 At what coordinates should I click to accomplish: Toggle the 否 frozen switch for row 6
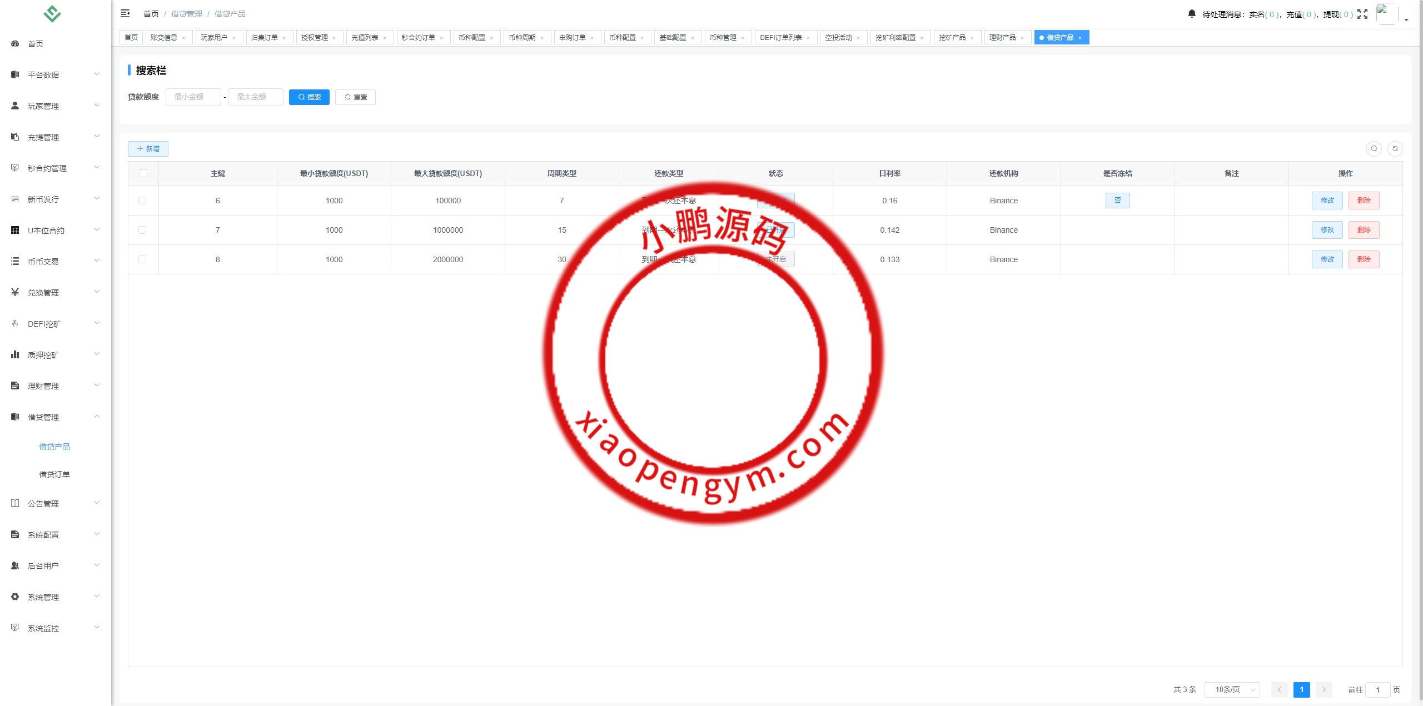pyautogui.click(x=1117, y=201)
